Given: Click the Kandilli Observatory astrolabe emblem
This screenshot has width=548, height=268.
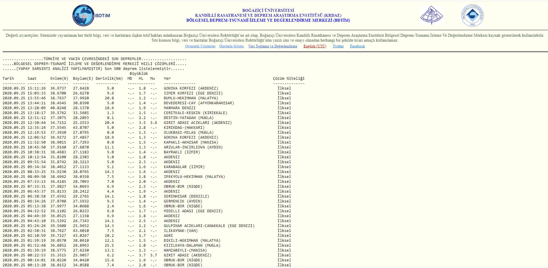Looking at the screenshot, I should (431, 15).
